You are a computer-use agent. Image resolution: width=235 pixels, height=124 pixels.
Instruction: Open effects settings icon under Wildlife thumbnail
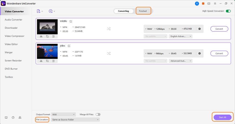coord(54,36)
